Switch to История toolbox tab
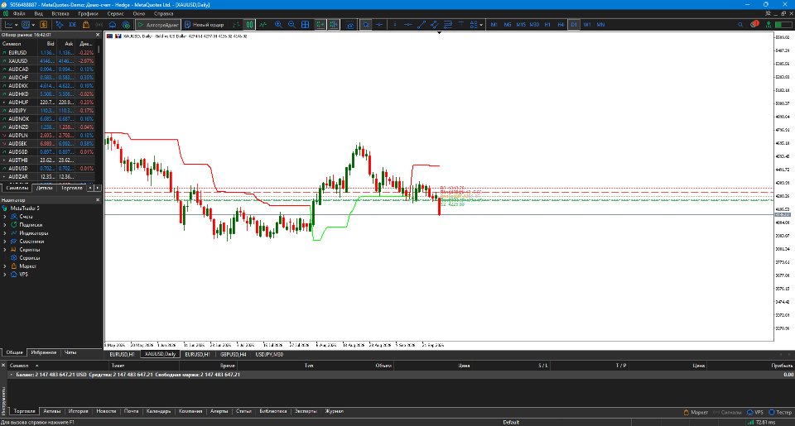The height and width of the screenshot is (426, 795). coord(78,411)
